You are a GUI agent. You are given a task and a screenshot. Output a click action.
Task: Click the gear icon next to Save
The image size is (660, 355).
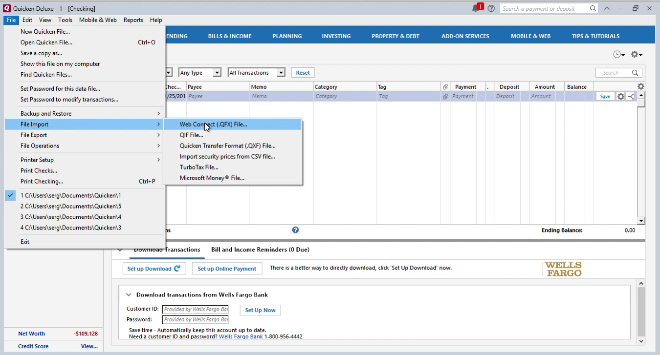620,96
